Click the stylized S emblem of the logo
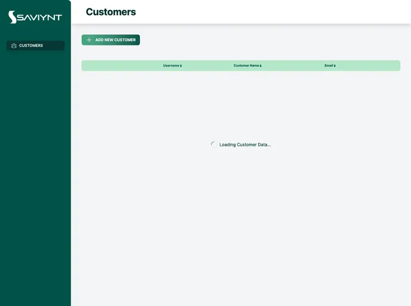Image resolution: width=411 pixels, height=306 pixels. tap(13, 17)
